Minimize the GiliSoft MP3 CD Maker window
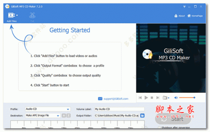The height and width of the screenshot is (132, 210). [x=189, y=7]
